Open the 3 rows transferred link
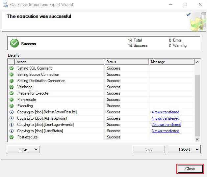The height and width of the screenshot is (177, 207). click(165, 131)
